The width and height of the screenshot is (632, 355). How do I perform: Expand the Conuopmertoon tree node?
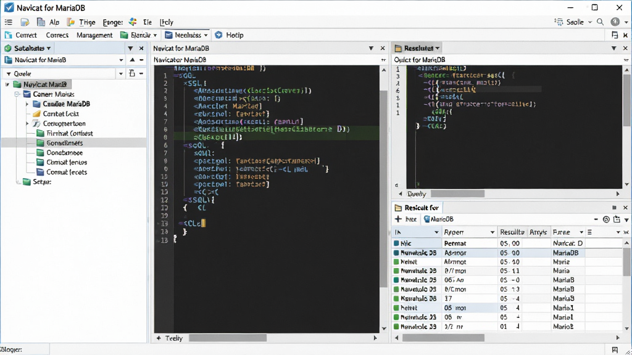(27, 123)
